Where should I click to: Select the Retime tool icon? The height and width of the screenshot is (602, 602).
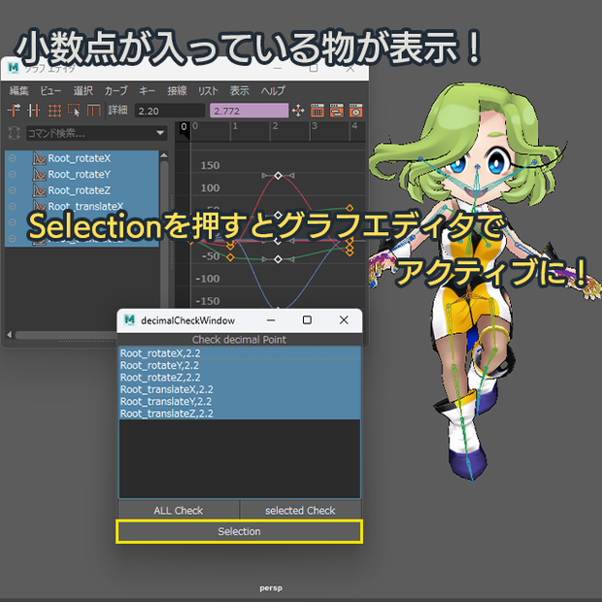coord(93,110)
